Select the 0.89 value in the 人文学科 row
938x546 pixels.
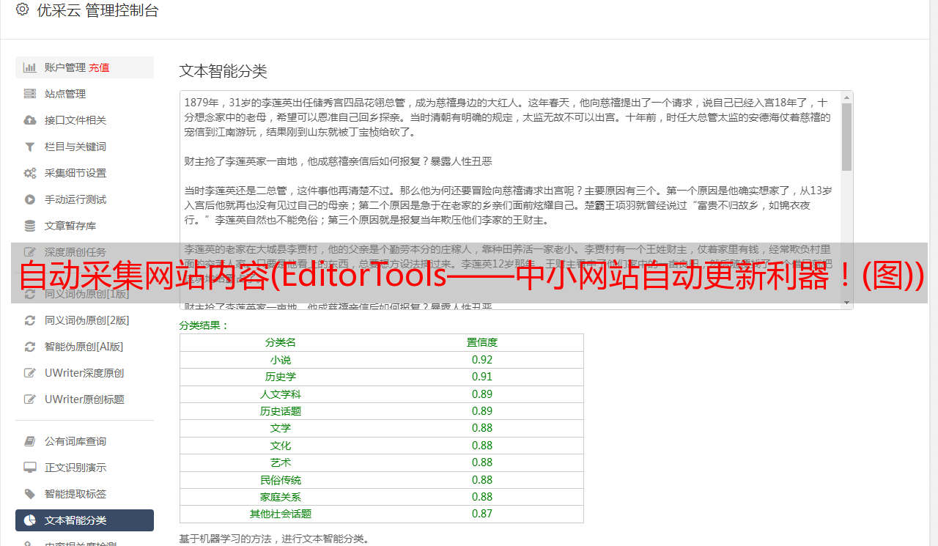click(482, 394)
